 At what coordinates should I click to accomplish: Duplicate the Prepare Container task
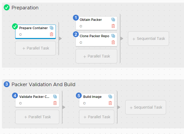(52, 28)
